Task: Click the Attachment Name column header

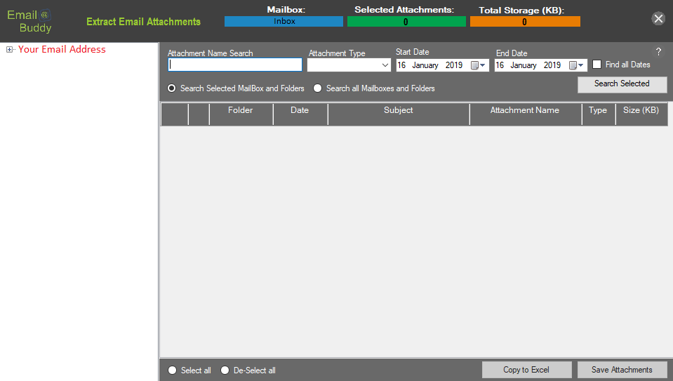Action: pyautogui.click(x=526, y=114)
